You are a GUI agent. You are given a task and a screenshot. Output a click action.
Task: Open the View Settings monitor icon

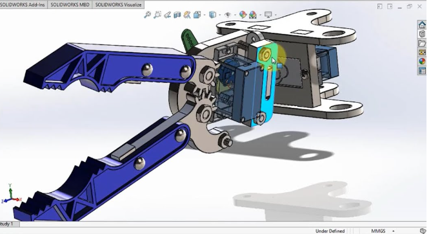click(268, 15)
